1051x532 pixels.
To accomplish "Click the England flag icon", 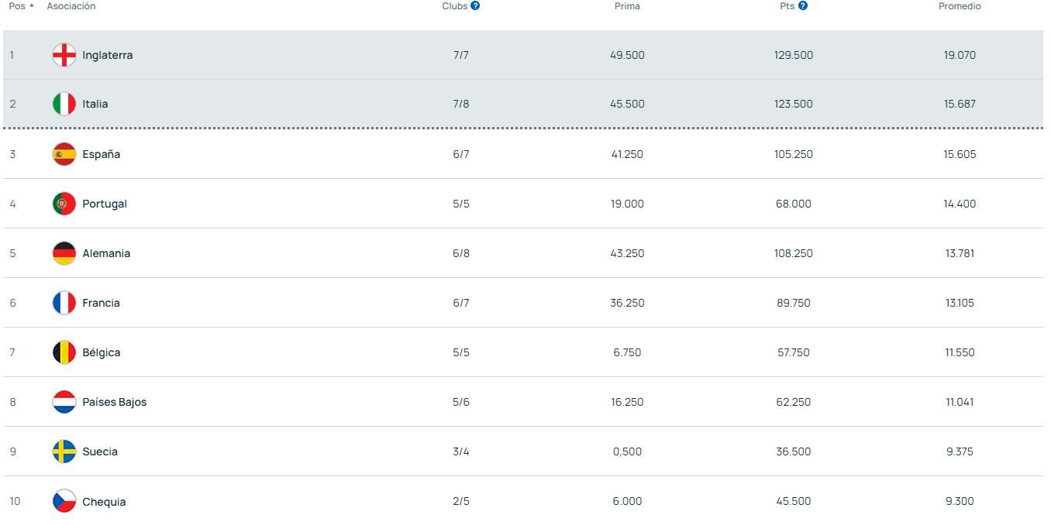I will (64, 55).
